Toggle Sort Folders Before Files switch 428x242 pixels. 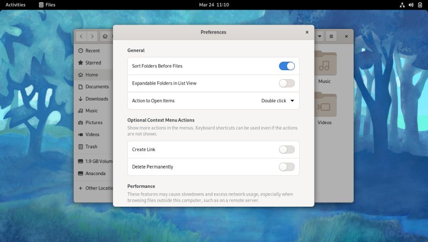[287, 66]
